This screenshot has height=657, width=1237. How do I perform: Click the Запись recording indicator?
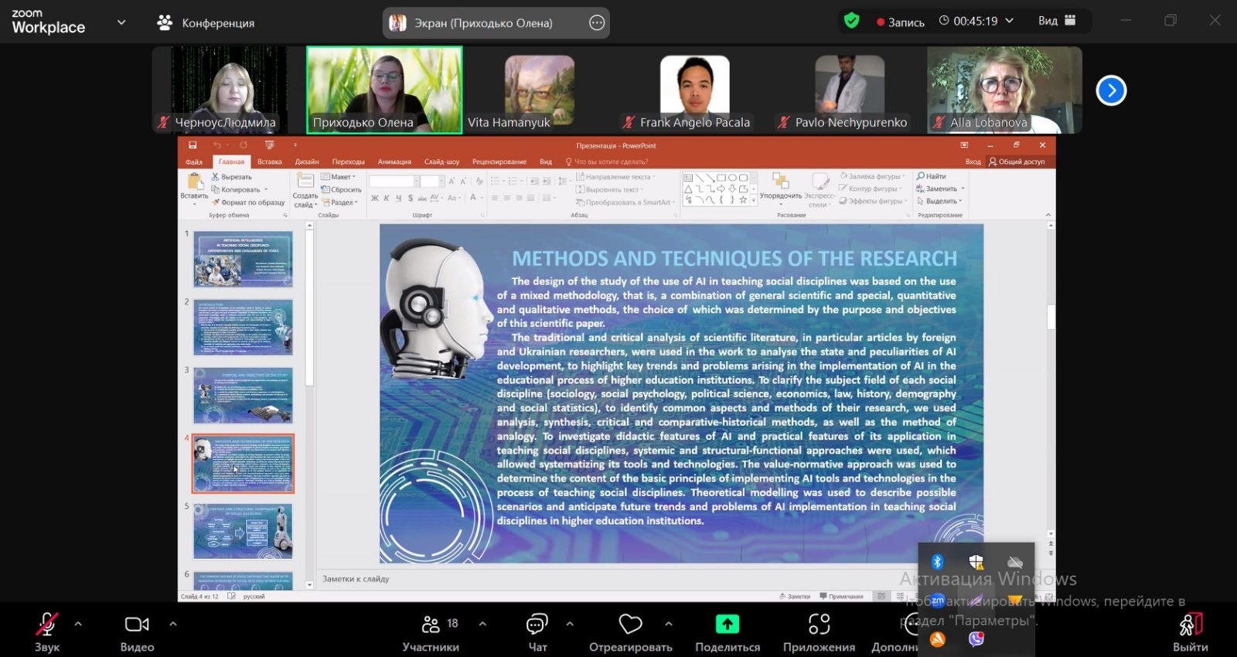(901, 22)
